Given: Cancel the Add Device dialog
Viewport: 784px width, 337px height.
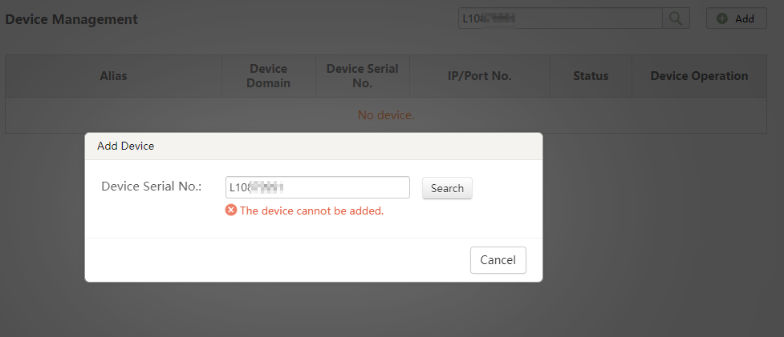Looking at the screenshot, I should 498,260.
